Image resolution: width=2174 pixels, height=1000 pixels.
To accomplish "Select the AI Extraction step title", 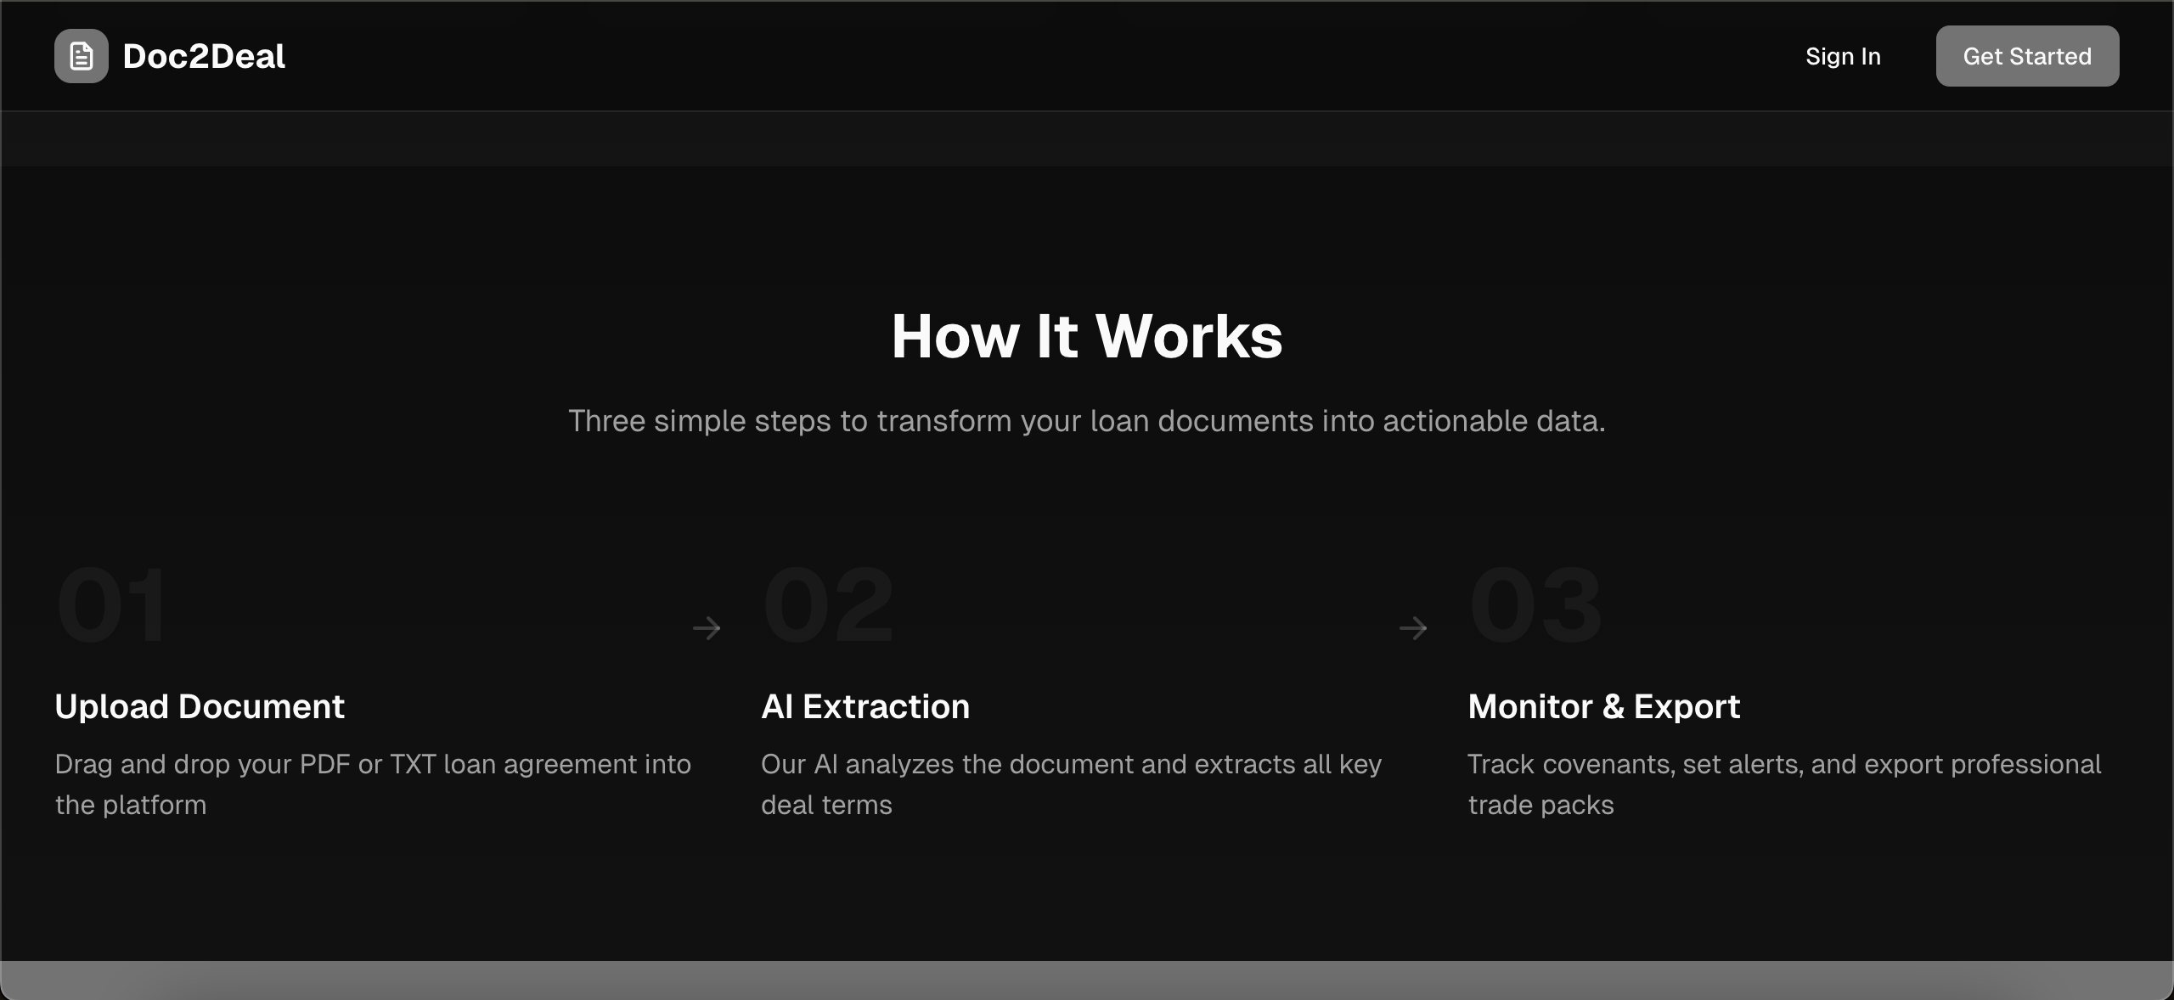I will (x=865, y=706).
